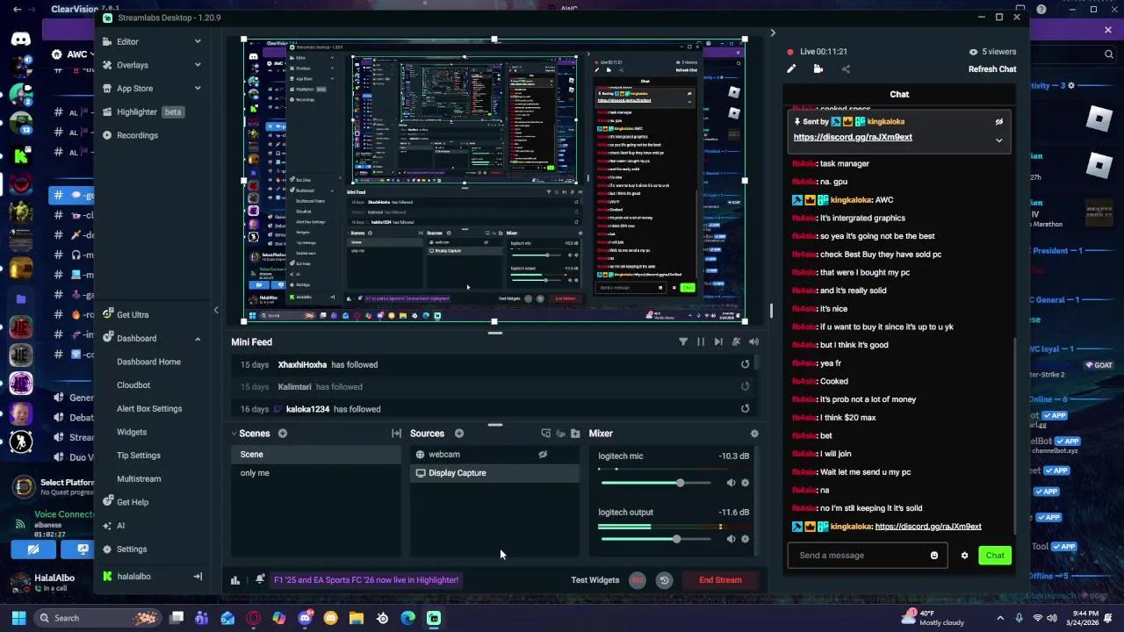This screenshot has height=632, width=1124.
Task: Open pinned discord.gg link
Action: (x=853, y=137)
